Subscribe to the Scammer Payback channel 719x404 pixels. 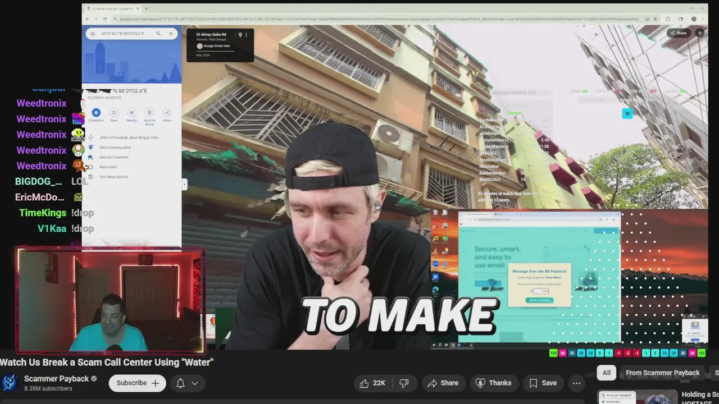(137, 383)
